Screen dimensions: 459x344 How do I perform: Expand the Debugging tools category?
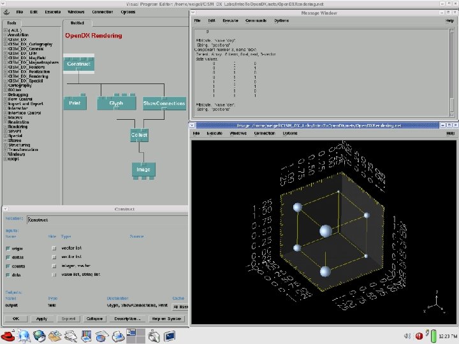point(5,94)
